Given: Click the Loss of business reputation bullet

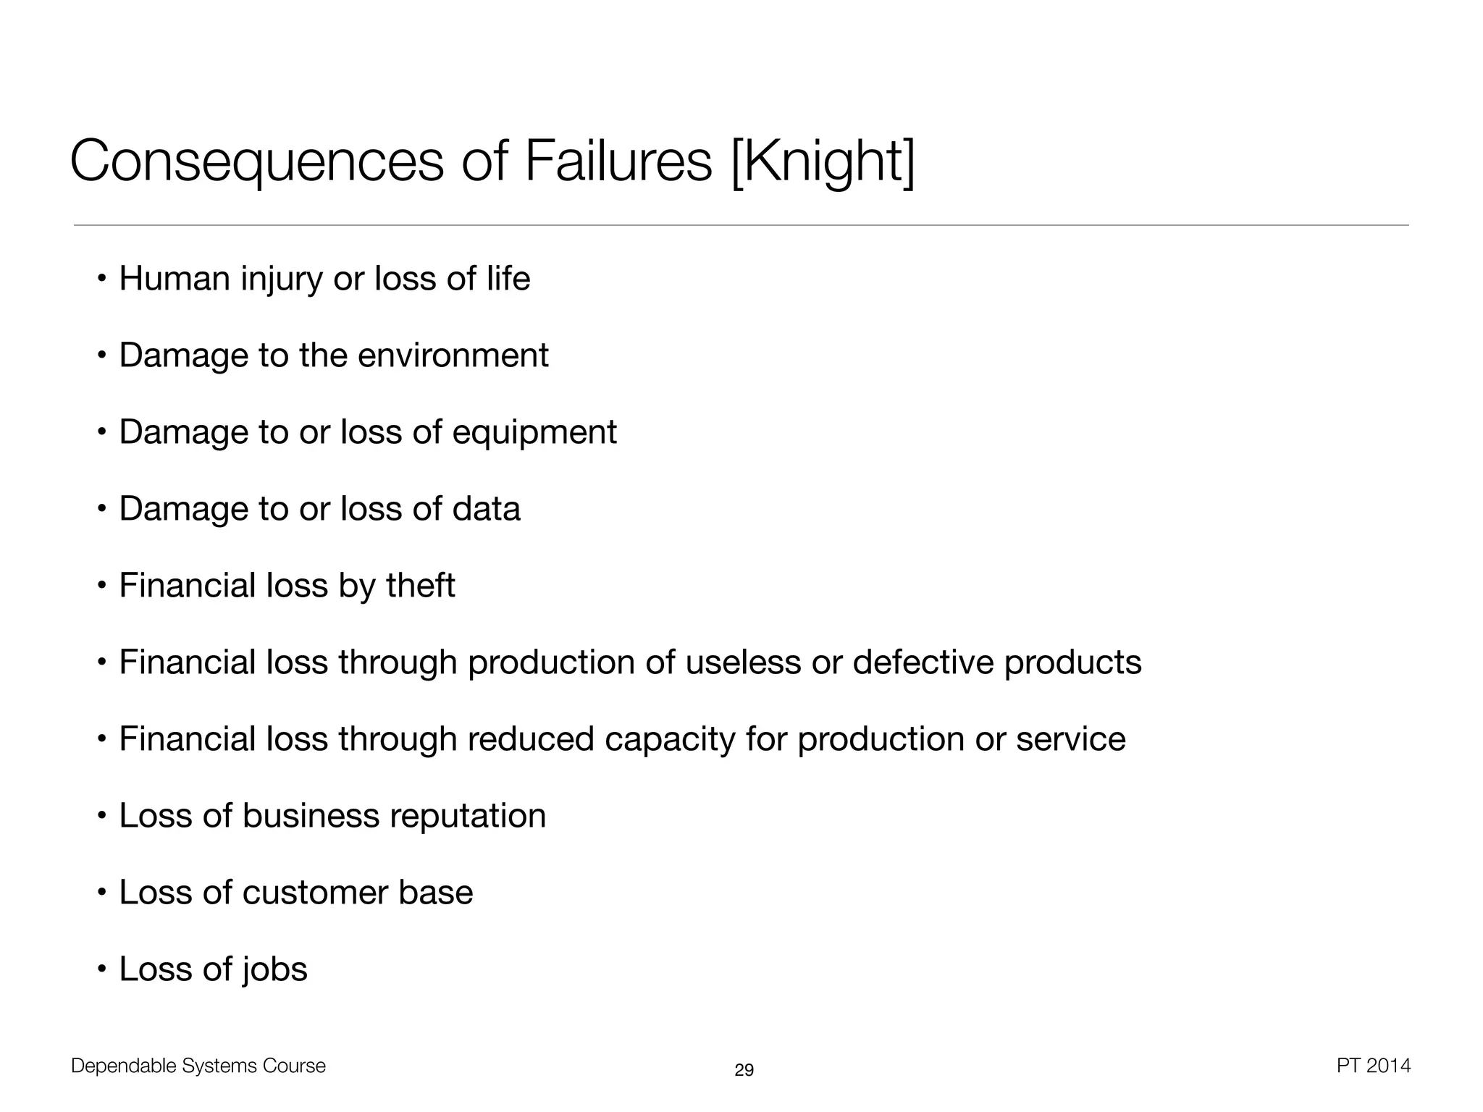Looking at the screenshot, I should coord(332,816).
